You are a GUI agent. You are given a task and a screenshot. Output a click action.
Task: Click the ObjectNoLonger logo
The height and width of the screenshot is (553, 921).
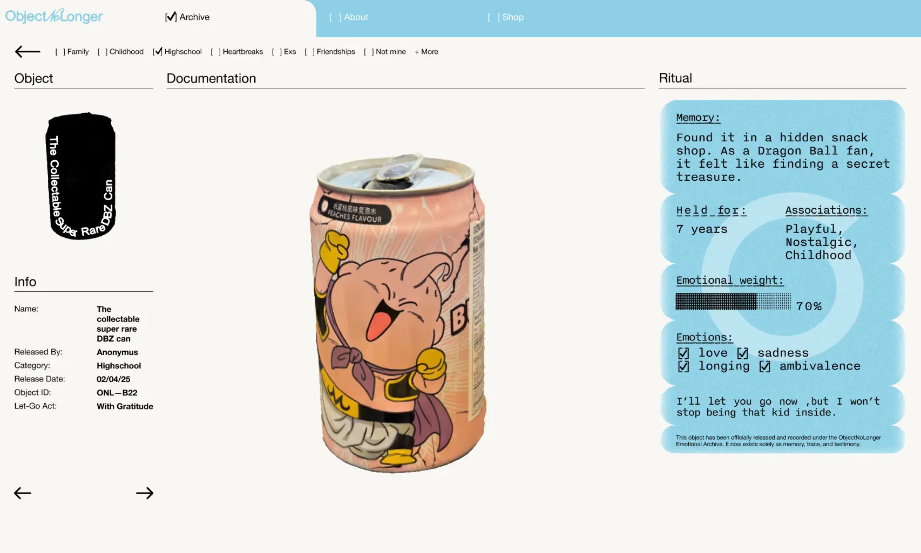(x=54, y=17)
